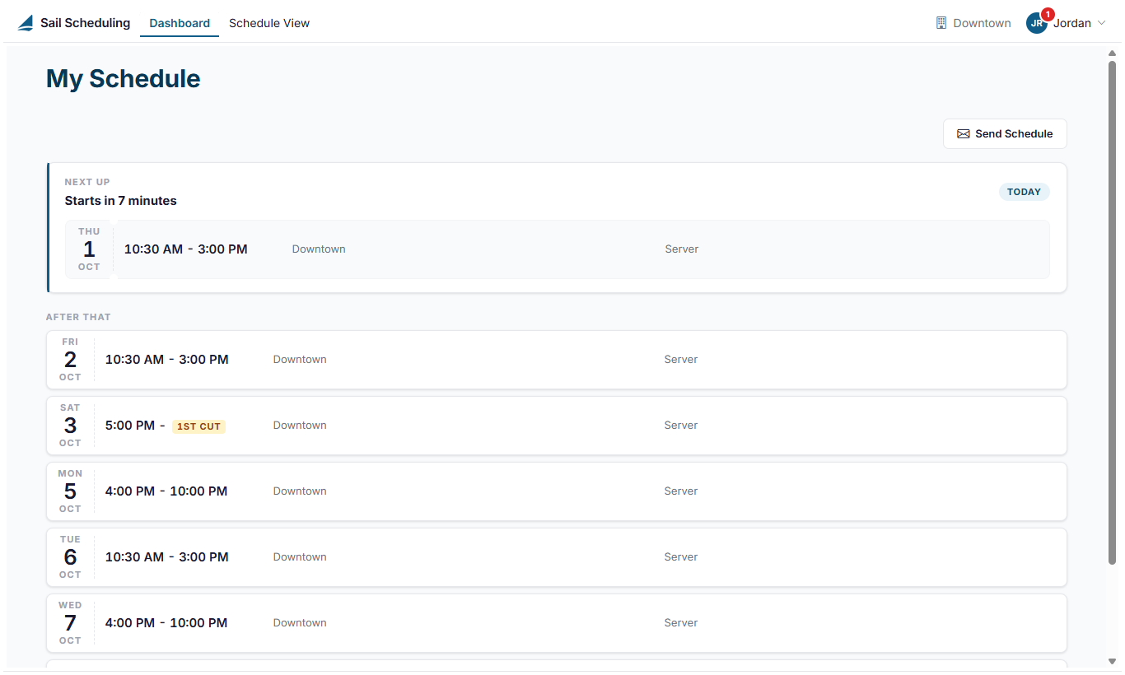Click the 1ST CUT tag on Saturday shift

[x=198, y=426]
